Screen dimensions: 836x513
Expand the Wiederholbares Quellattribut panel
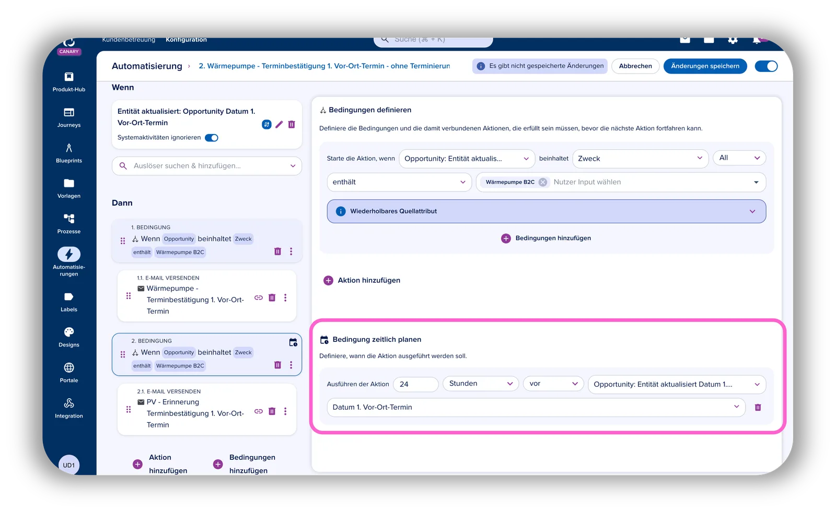[x=547, y=211]
